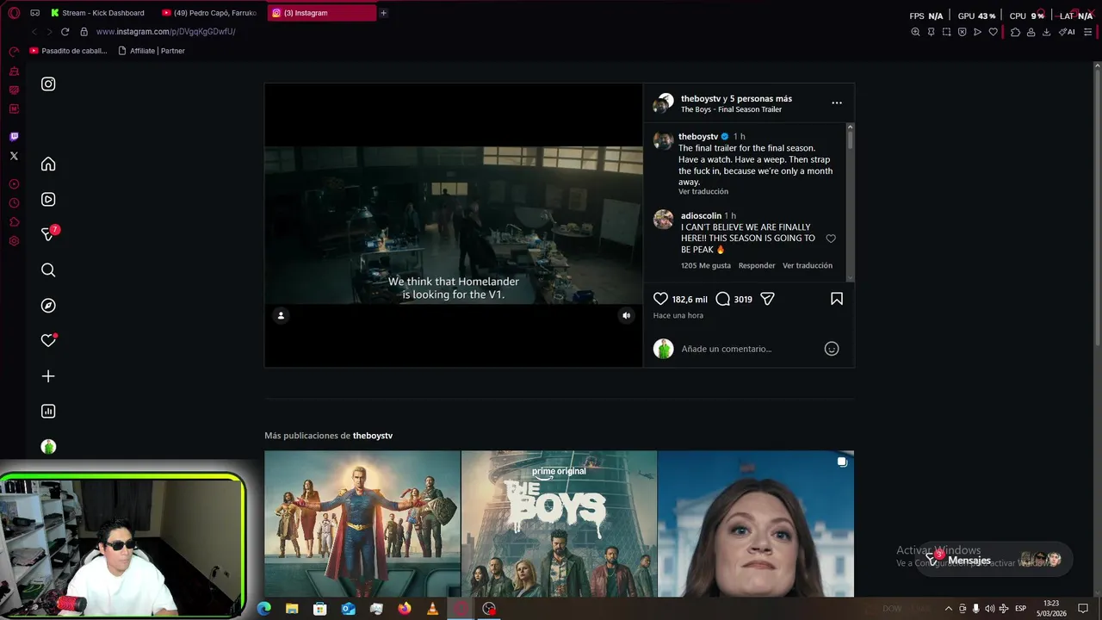Like the theboystv post
Viewport: 1102px width, 620px height.
660,299
